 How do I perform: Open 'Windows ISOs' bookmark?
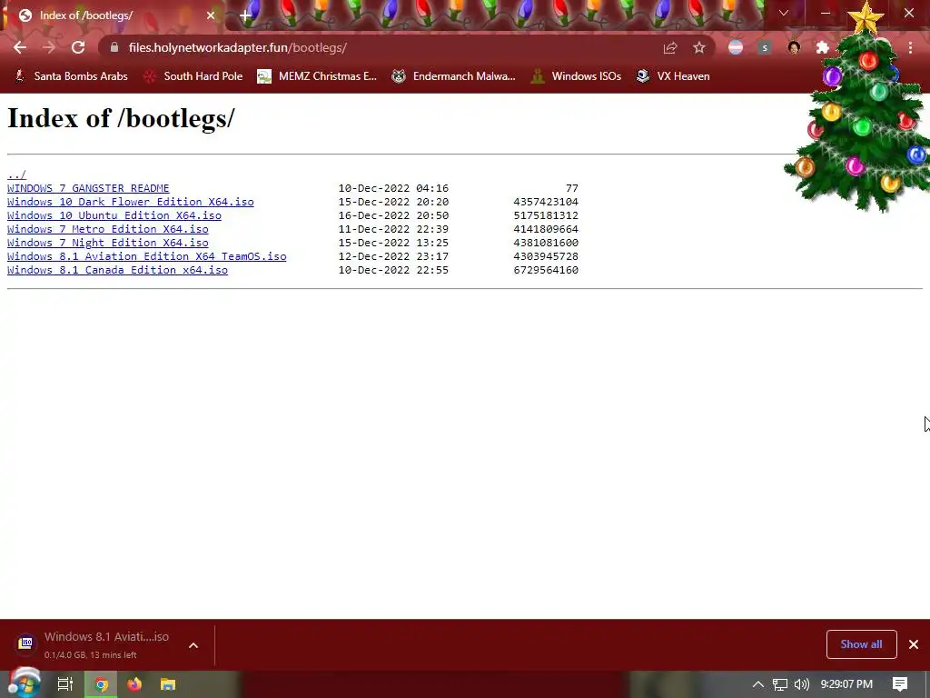click(x=576, y=76)
